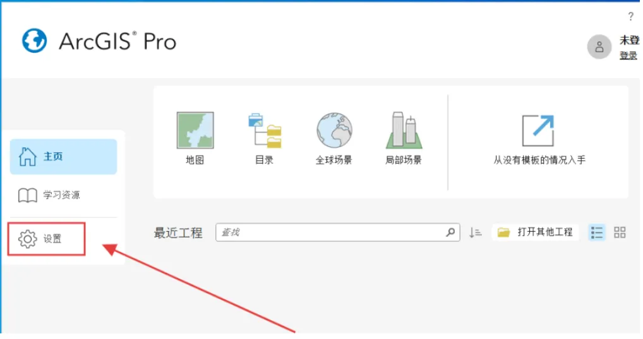
Task: Open another project (打开其他工程)
Action: pos(535,233)
